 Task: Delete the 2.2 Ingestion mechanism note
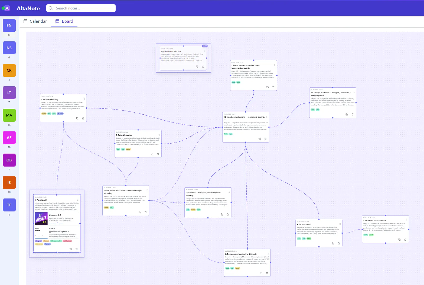(265, 139)
